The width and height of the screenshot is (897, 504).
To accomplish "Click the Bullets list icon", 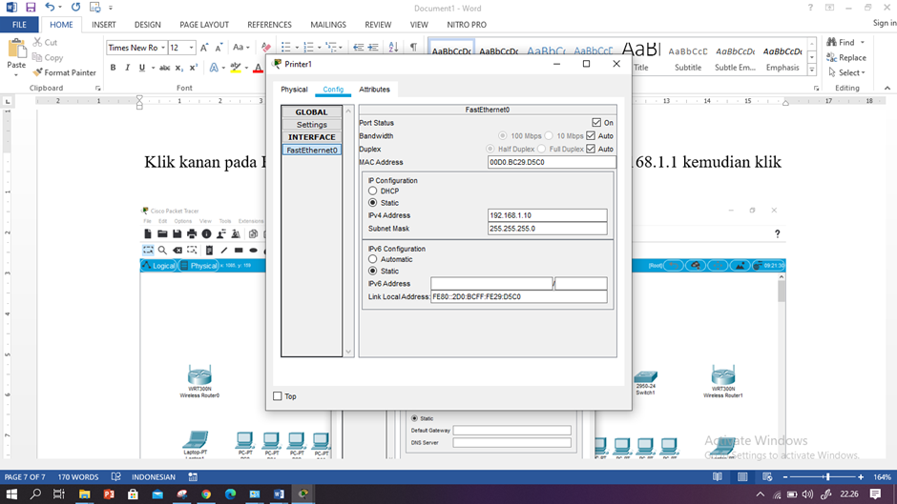I will [286, 48].
